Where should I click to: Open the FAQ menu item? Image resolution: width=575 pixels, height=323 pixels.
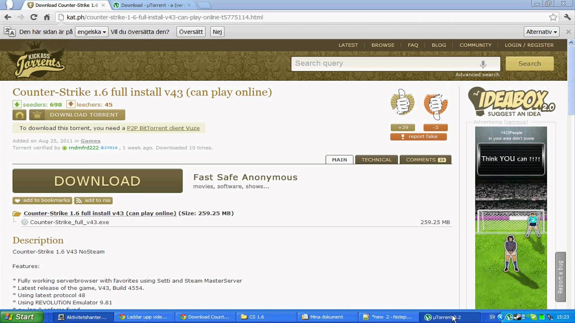tap(413, 45)
